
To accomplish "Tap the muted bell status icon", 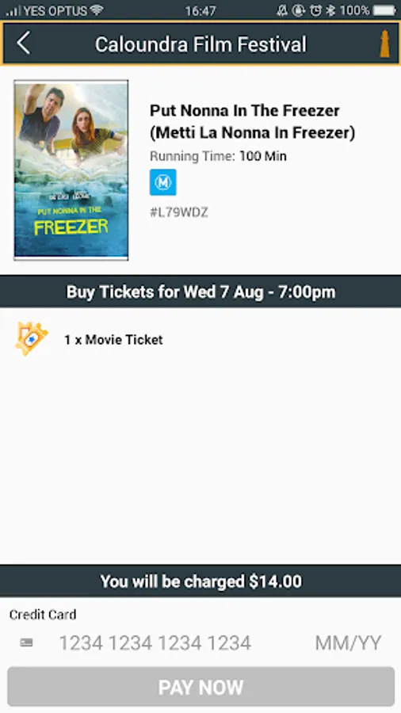I will click(x=282, y=10).
